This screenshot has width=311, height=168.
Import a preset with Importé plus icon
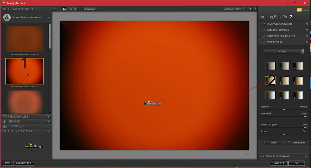[x=49, y=121]
